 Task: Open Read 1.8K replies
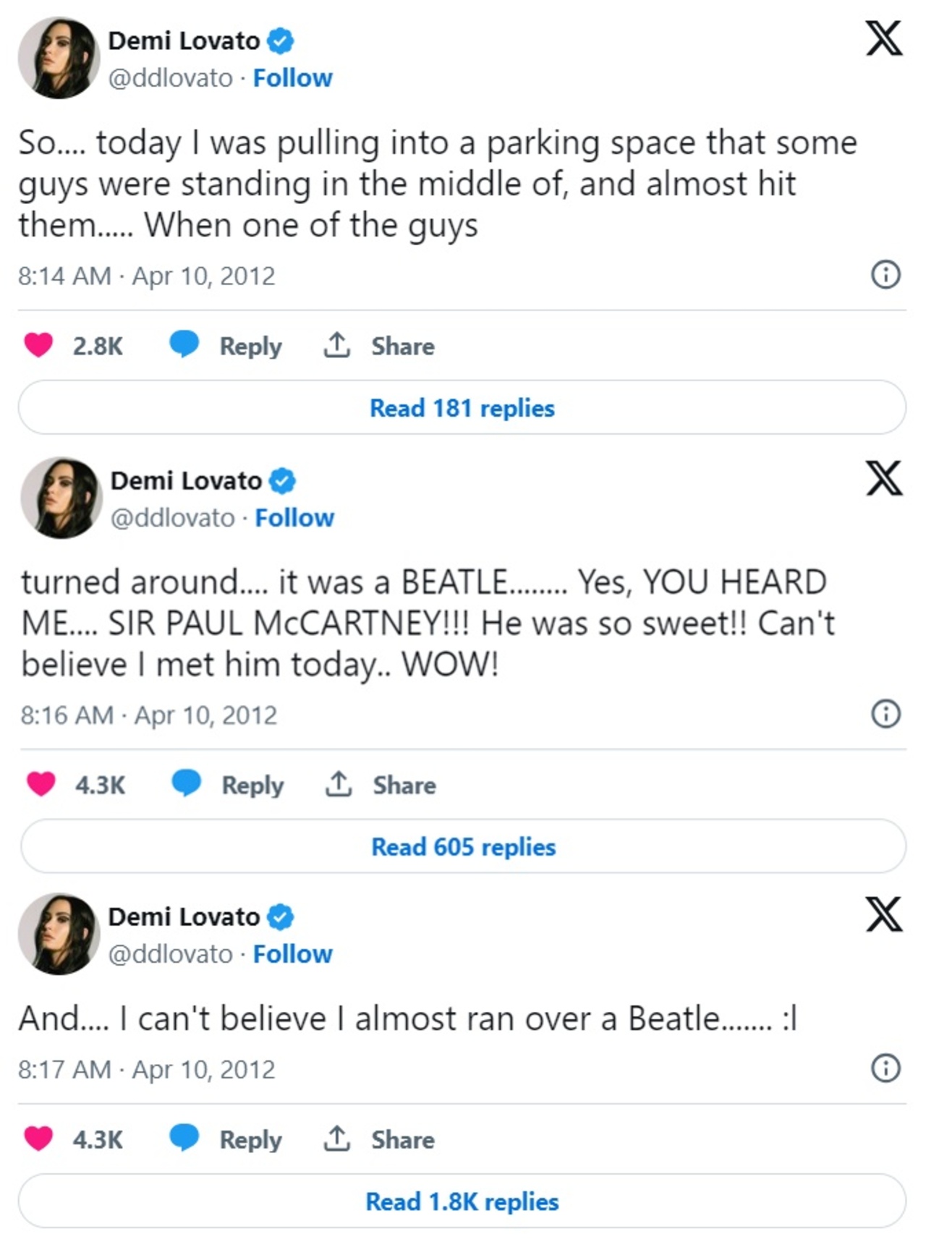[462, 1201]
